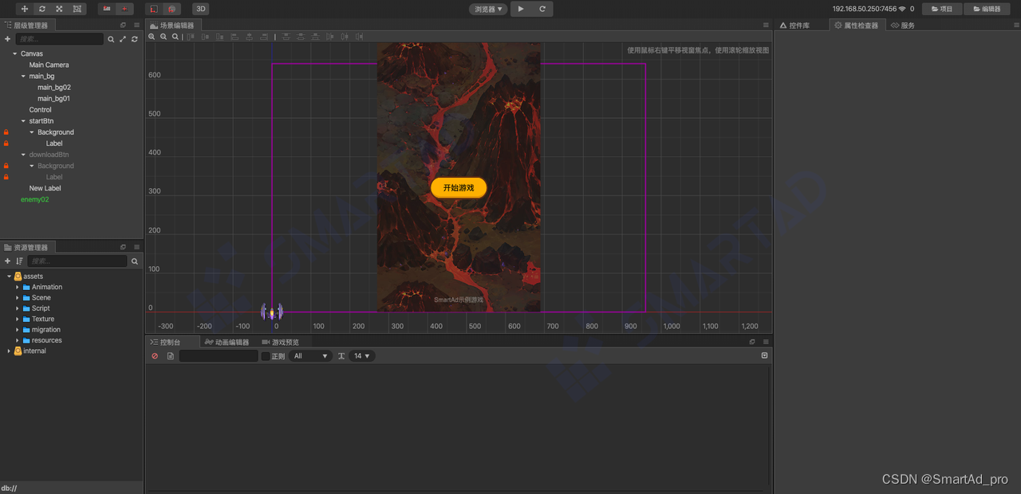Select the Control node
Viewport: 1021px width, 494px height.
40,110
